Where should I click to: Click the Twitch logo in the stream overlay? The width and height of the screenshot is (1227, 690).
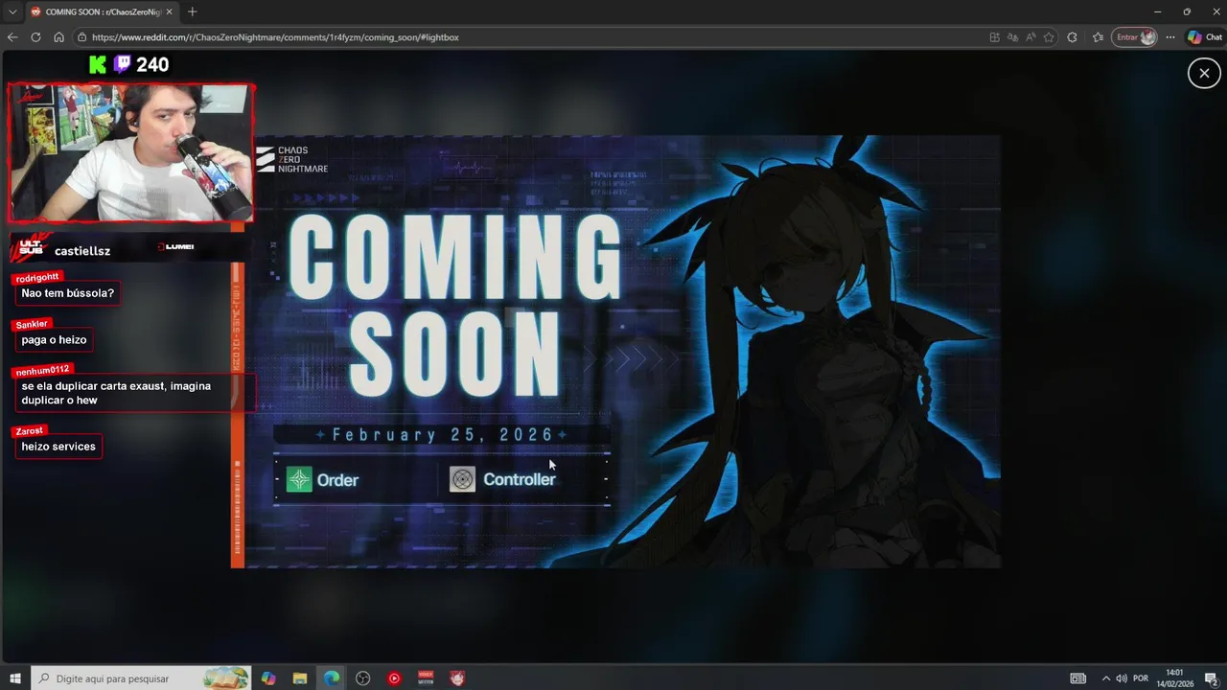point(122,64)
